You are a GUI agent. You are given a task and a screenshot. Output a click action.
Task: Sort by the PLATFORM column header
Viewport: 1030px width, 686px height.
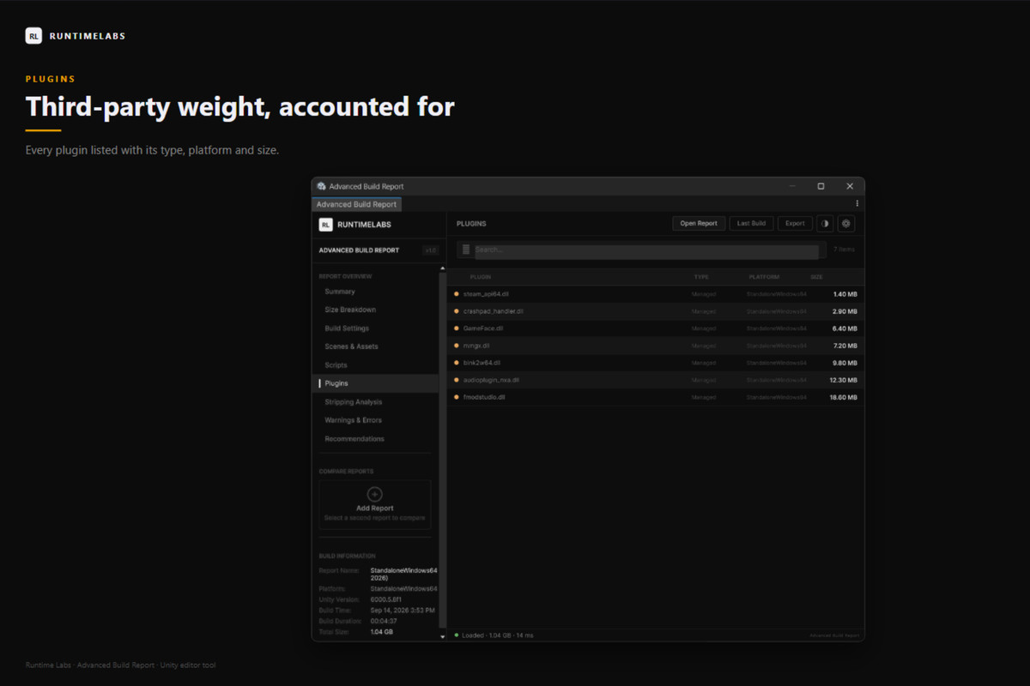764,277
